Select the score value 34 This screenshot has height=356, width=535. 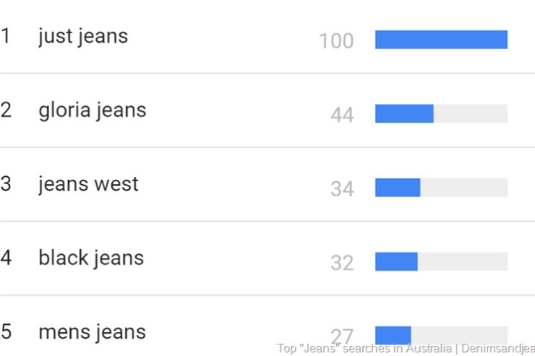(x=342, y=189)
